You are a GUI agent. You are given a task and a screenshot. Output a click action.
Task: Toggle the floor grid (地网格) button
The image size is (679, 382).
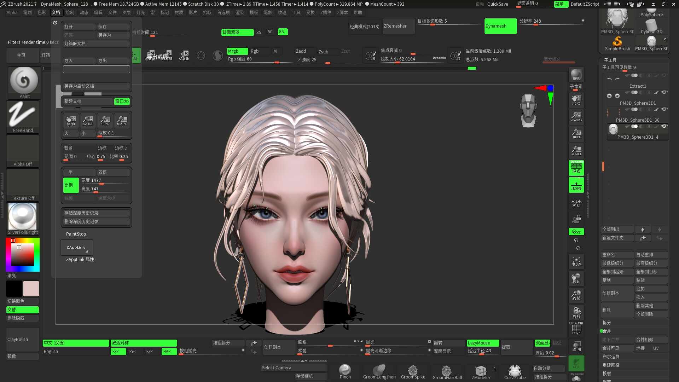[576, 185]
